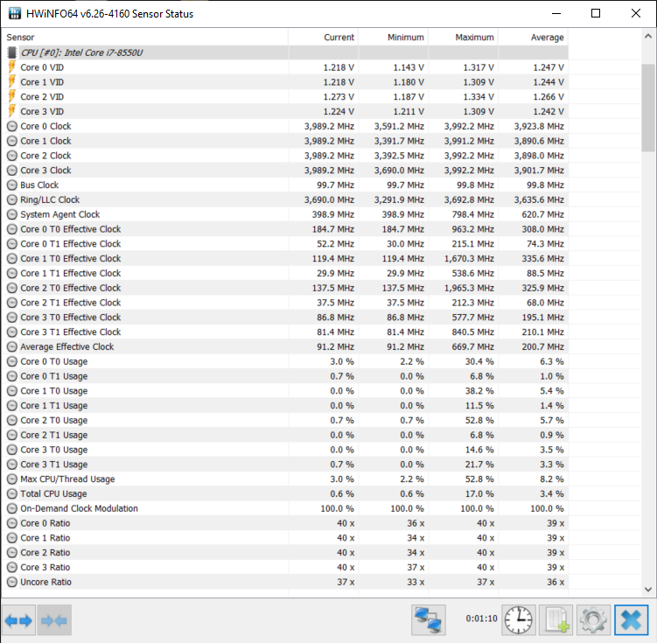Click the Ring/LLC Clock round icon

12,199
